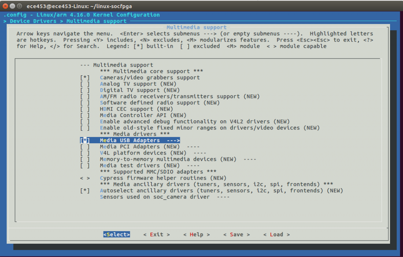The width and height of the screenshot is (403, 257).
Task: Open Help from the bottom bar
Action: tap(196, 235)
